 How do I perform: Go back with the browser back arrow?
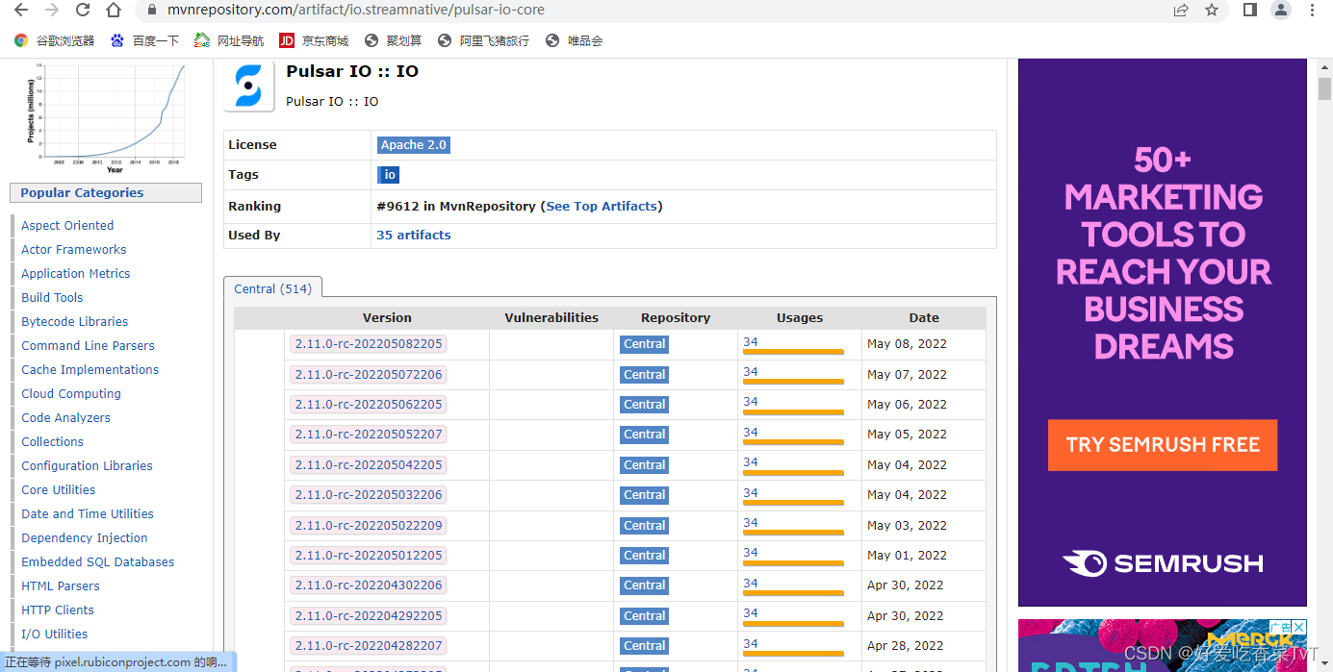(x=20, y=10)
